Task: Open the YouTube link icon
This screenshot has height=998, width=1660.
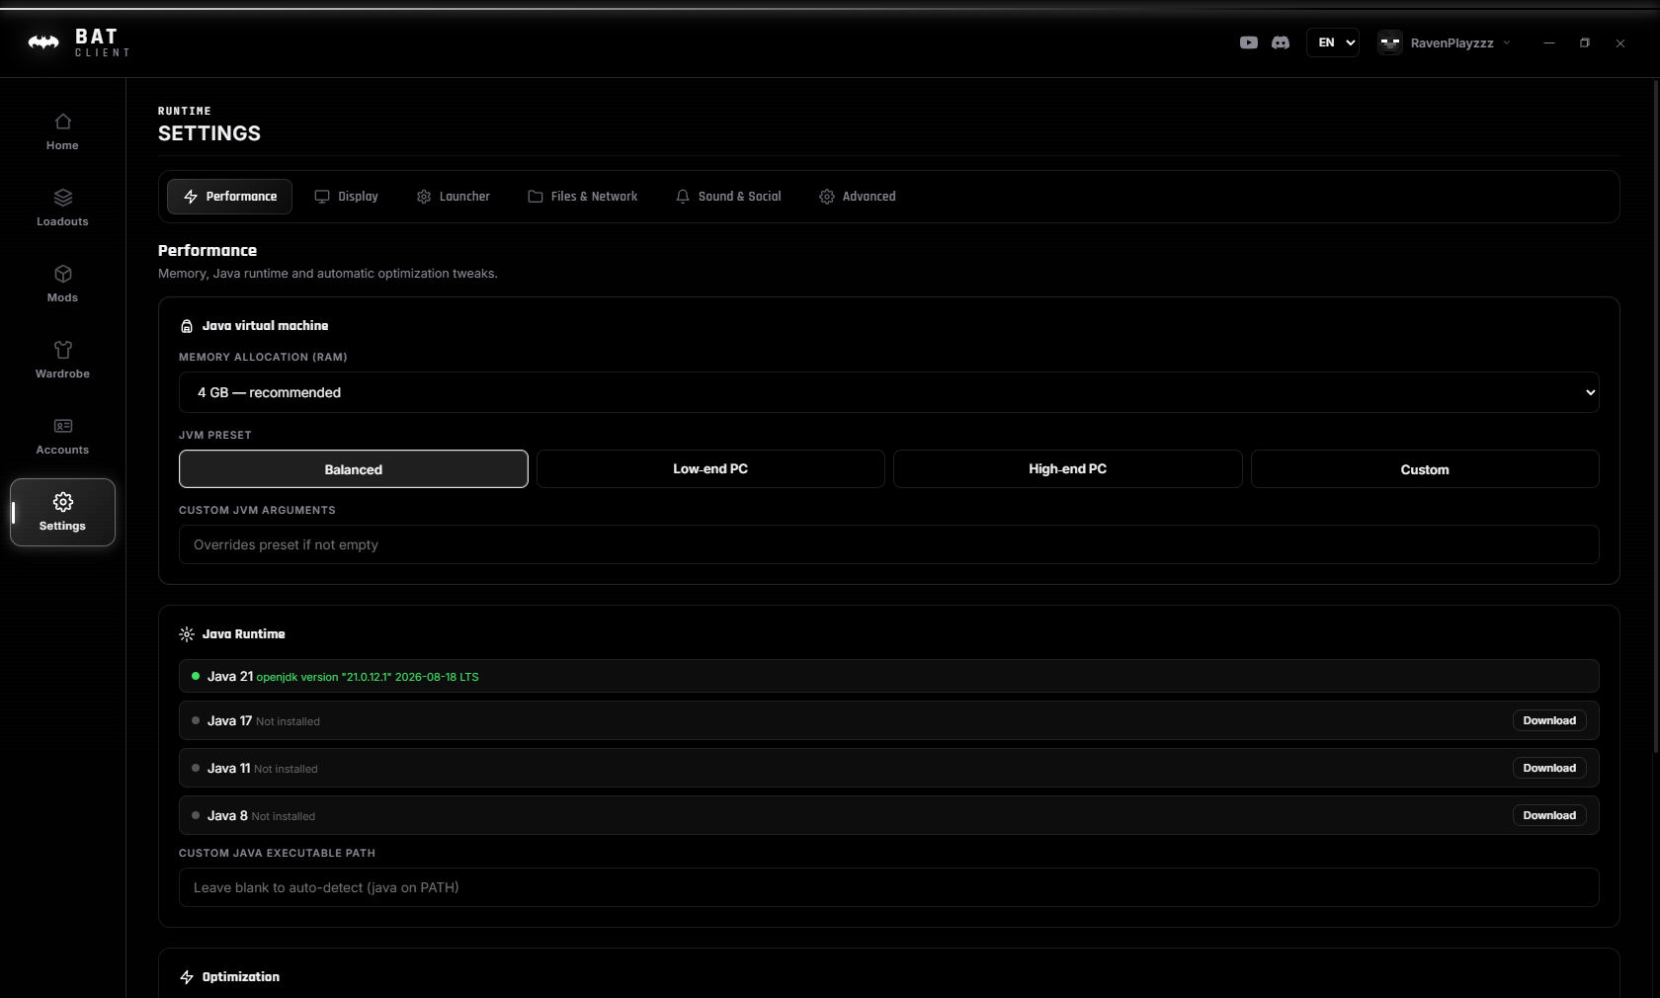Action: (1249, 42)
